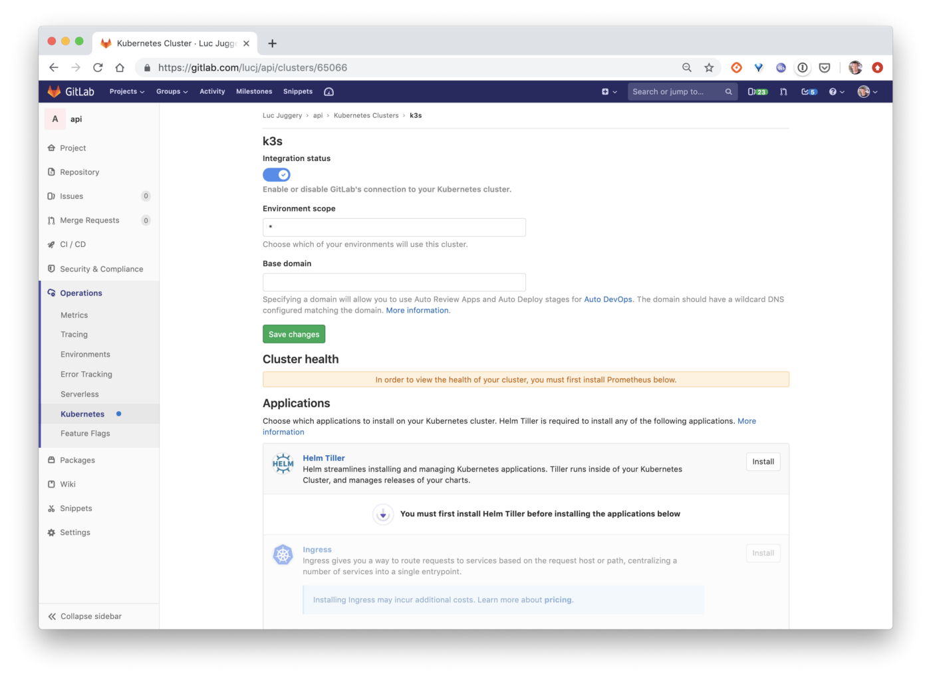Click the browser reload icon
Viewport: 931px width, 680px height.
tap(98, 67)
